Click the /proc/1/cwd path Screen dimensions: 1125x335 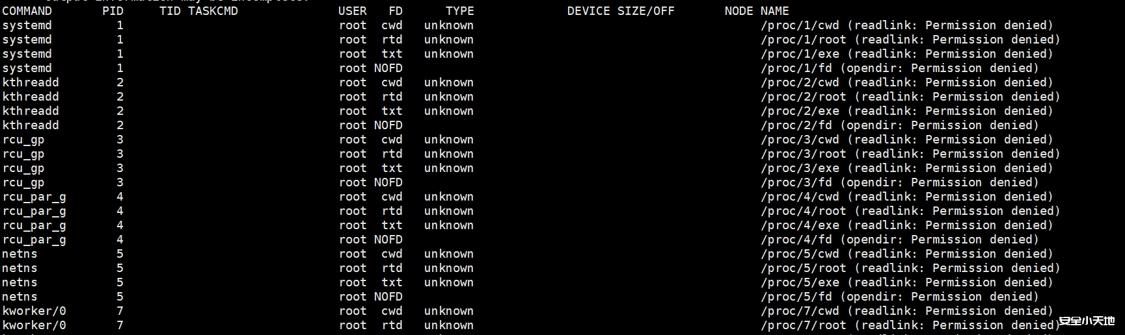(800, 25)
